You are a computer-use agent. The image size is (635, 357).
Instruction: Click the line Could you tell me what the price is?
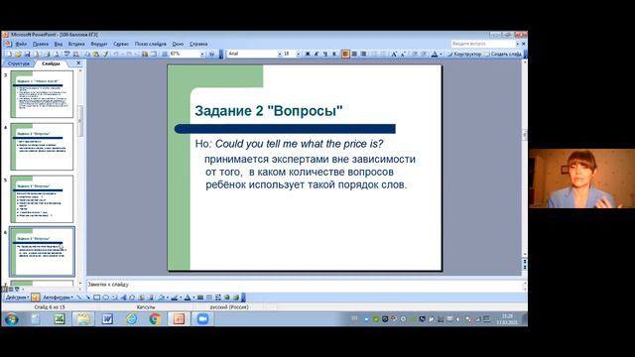tap(299, 144)
